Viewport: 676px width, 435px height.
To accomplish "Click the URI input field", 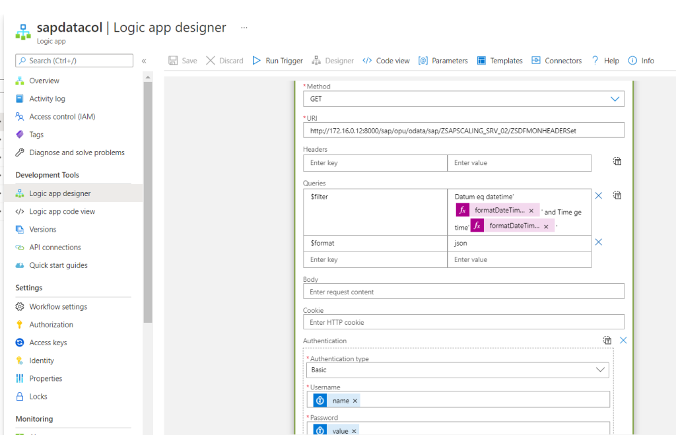I will (463, 131).
